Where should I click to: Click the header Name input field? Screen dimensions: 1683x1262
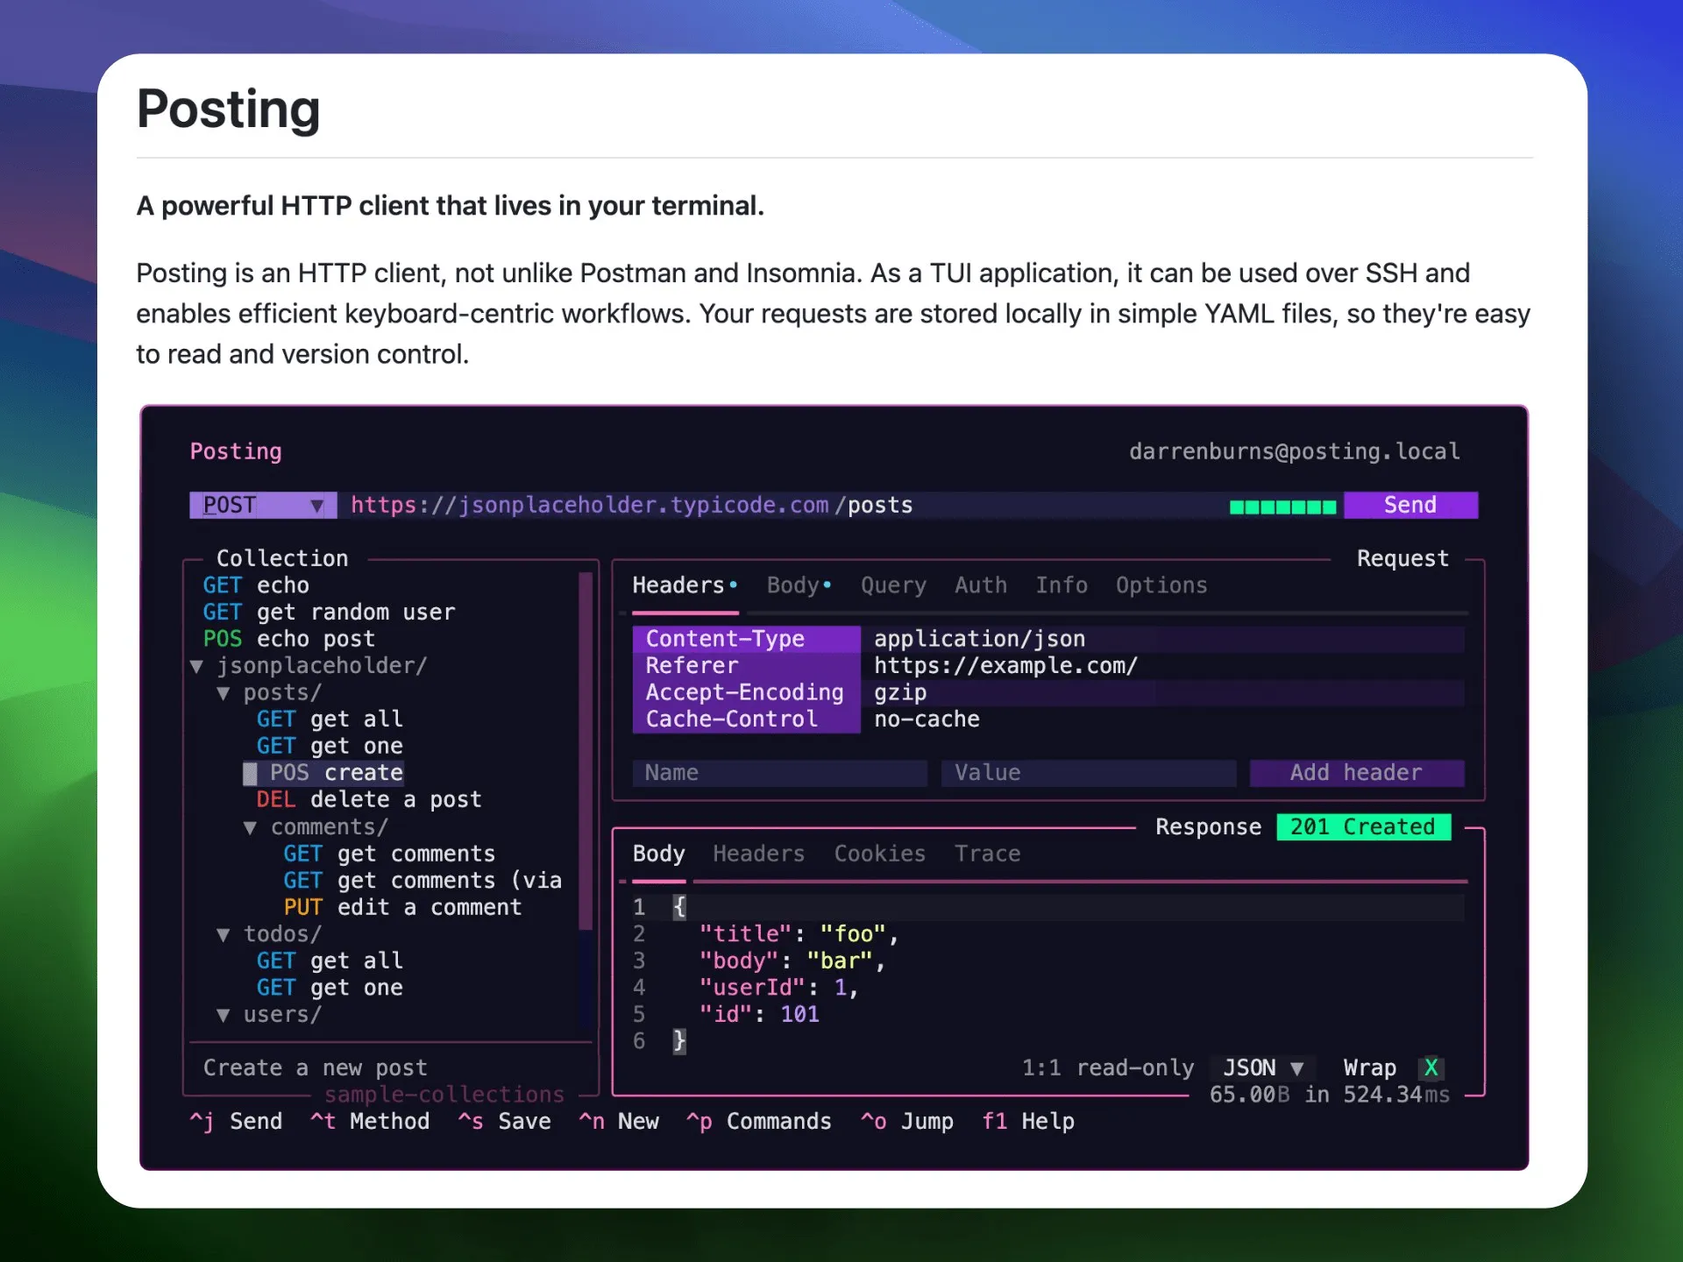click(x=778, y=772)
